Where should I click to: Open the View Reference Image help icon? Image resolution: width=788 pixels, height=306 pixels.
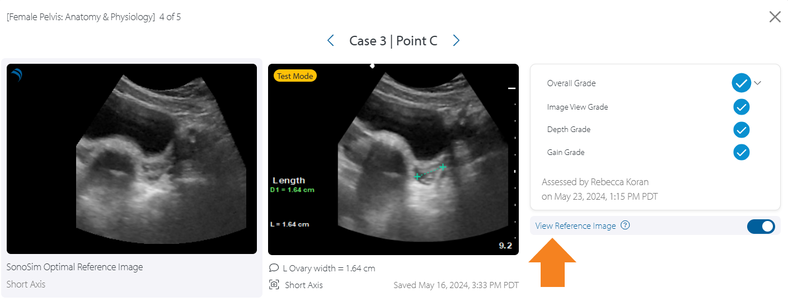pyautogui.click(x=626, y=225)
